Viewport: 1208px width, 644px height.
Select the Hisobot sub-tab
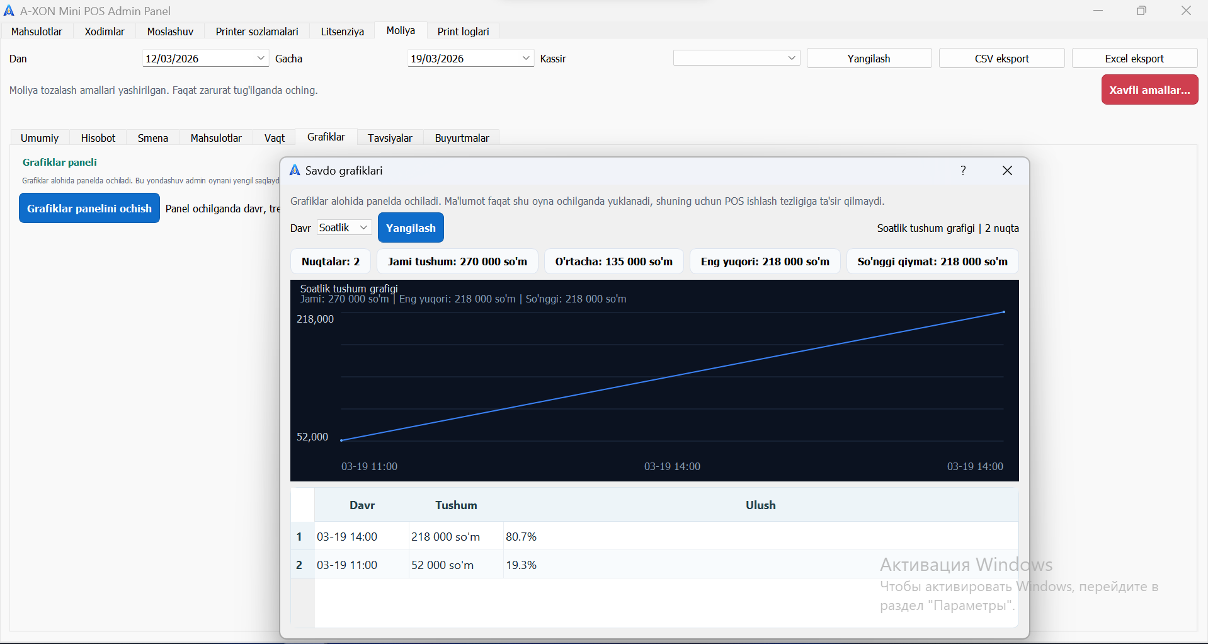tap(98, 138)
